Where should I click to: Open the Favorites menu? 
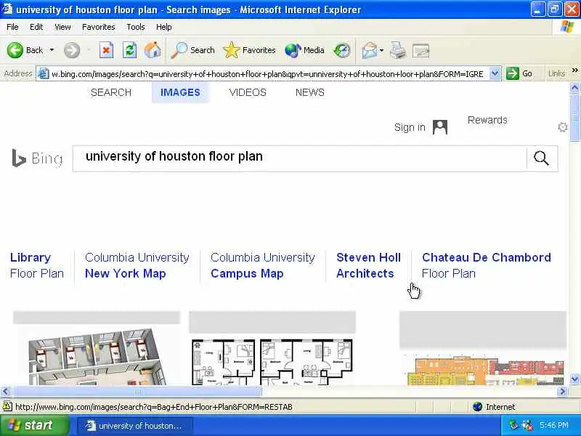pyautogui.click(x=99, y=27)
